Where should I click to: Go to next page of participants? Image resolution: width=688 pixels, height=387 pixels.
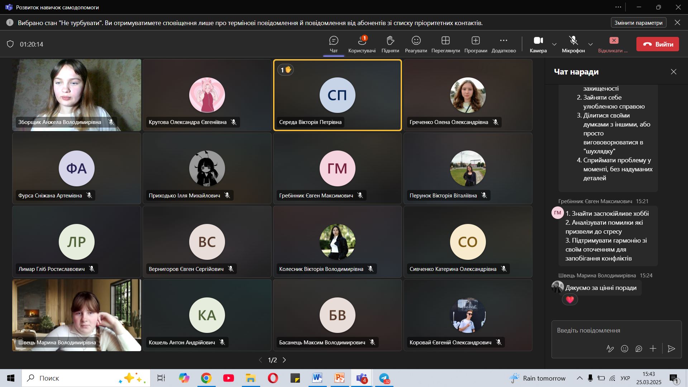click(285, 360)
